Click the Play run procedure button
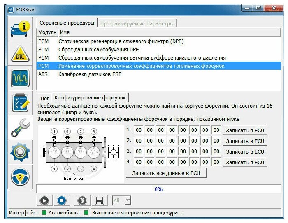The height and width of the screenshot is (223, 288). (x=44, y=200)
